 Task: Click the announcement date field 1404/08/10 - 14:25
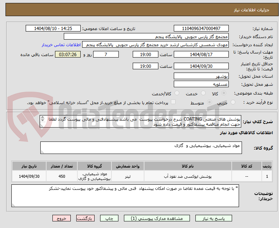click(x=53, y=29)
